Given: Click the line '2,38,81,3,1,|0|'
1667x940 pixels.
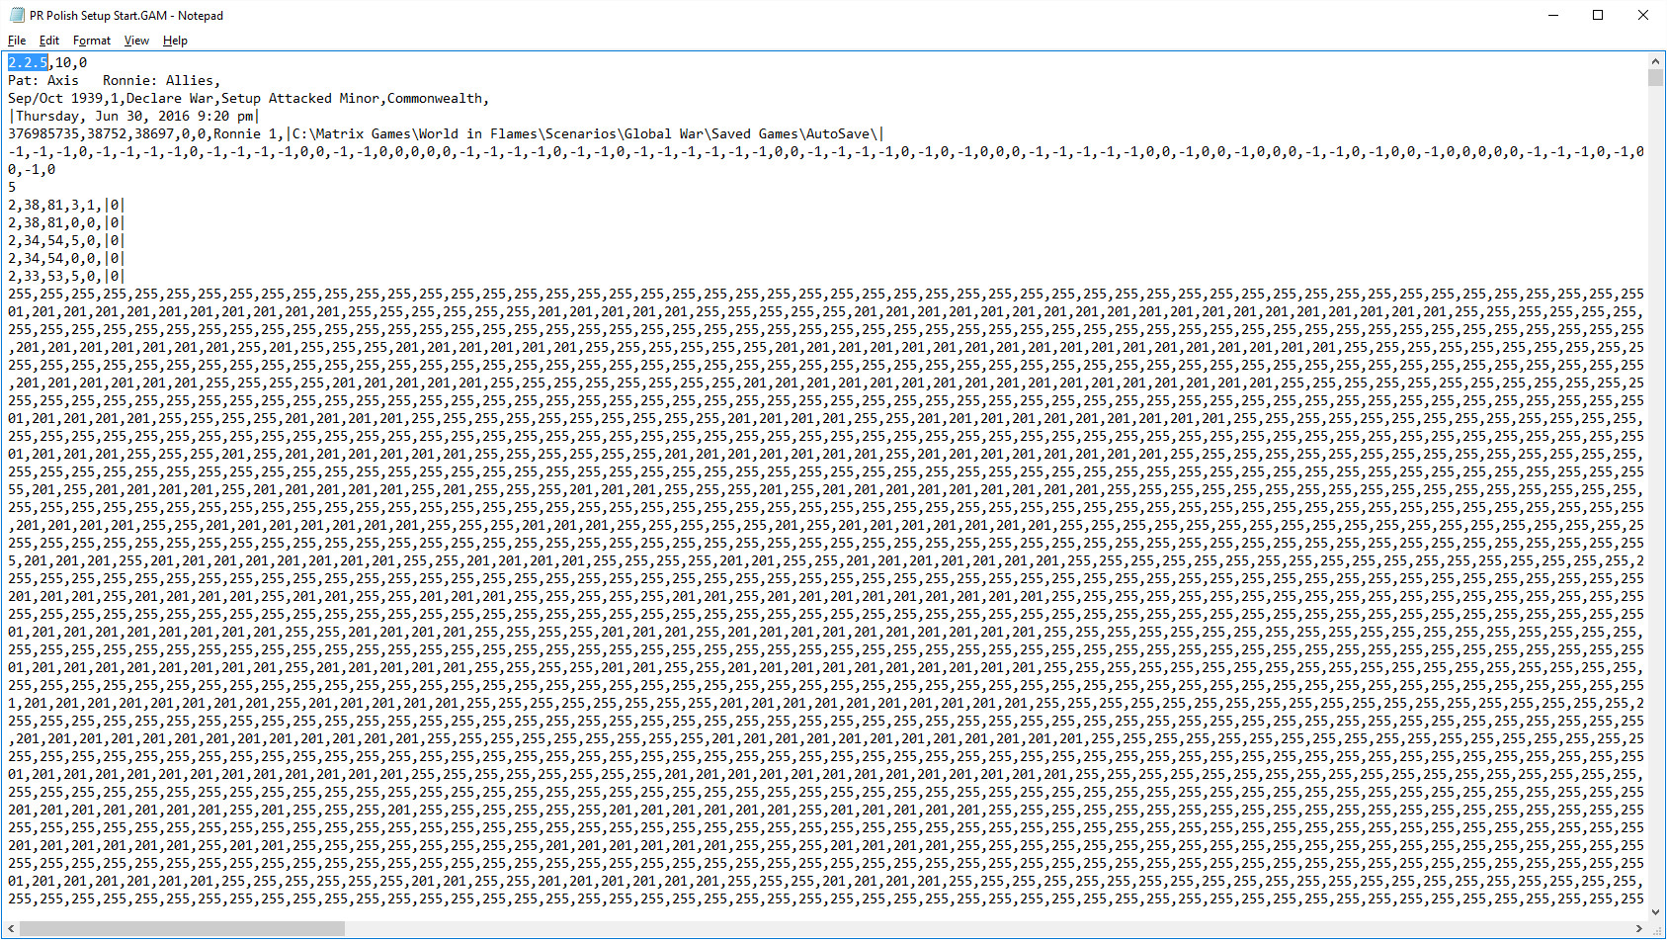Looking at the screenshot, I should 67,205.
